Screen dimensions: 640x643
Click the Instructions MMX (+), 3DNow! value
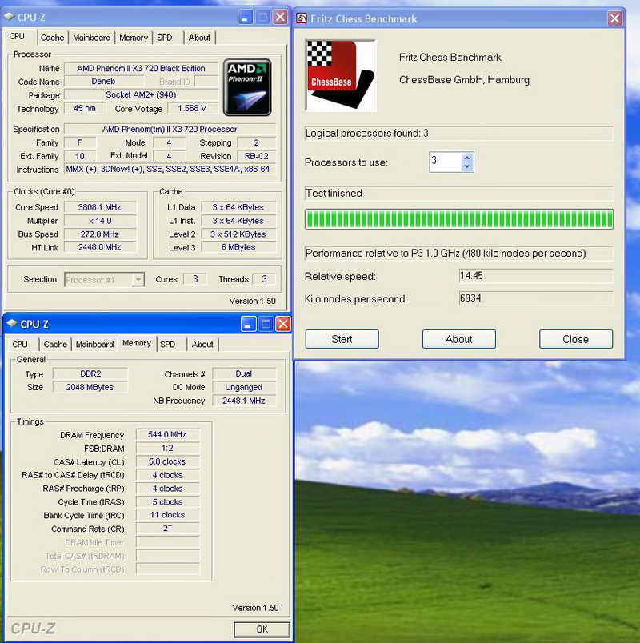[168, 169]
